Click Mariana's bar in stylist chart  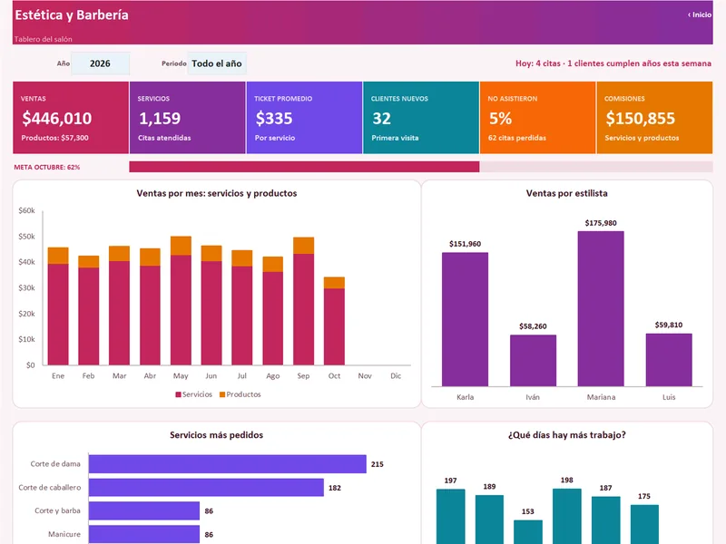pos(601,308)
